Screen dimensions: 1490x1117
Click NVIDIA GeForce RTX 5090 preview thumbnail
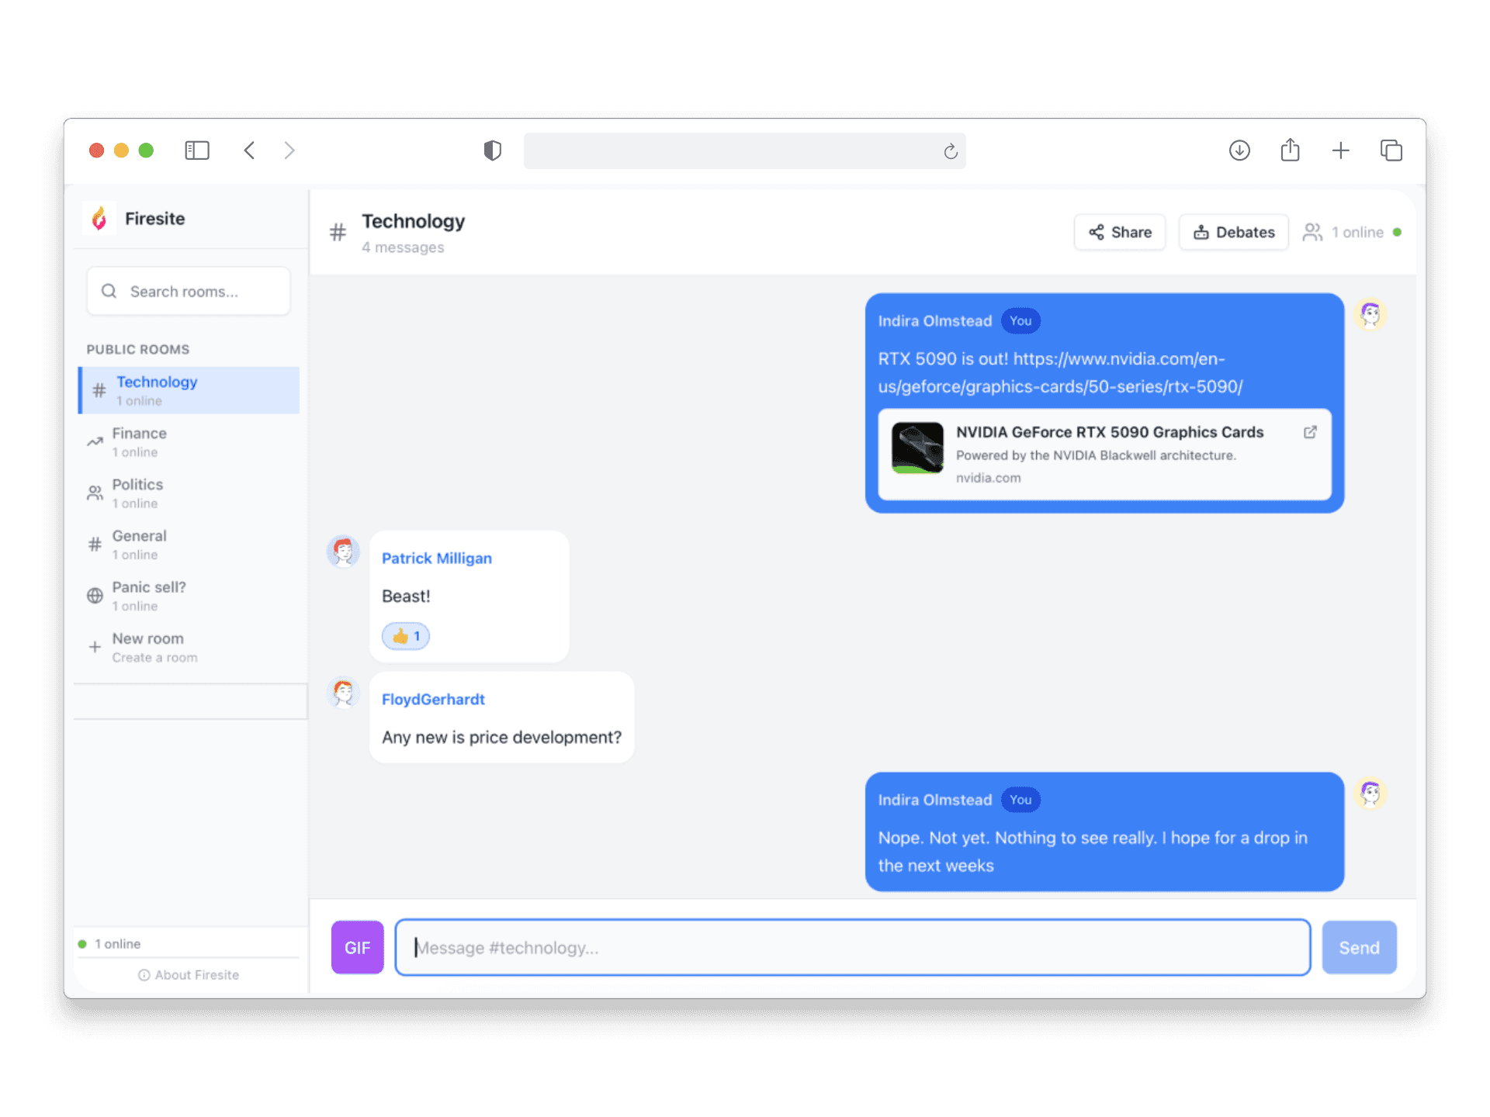tap(917, 448)
